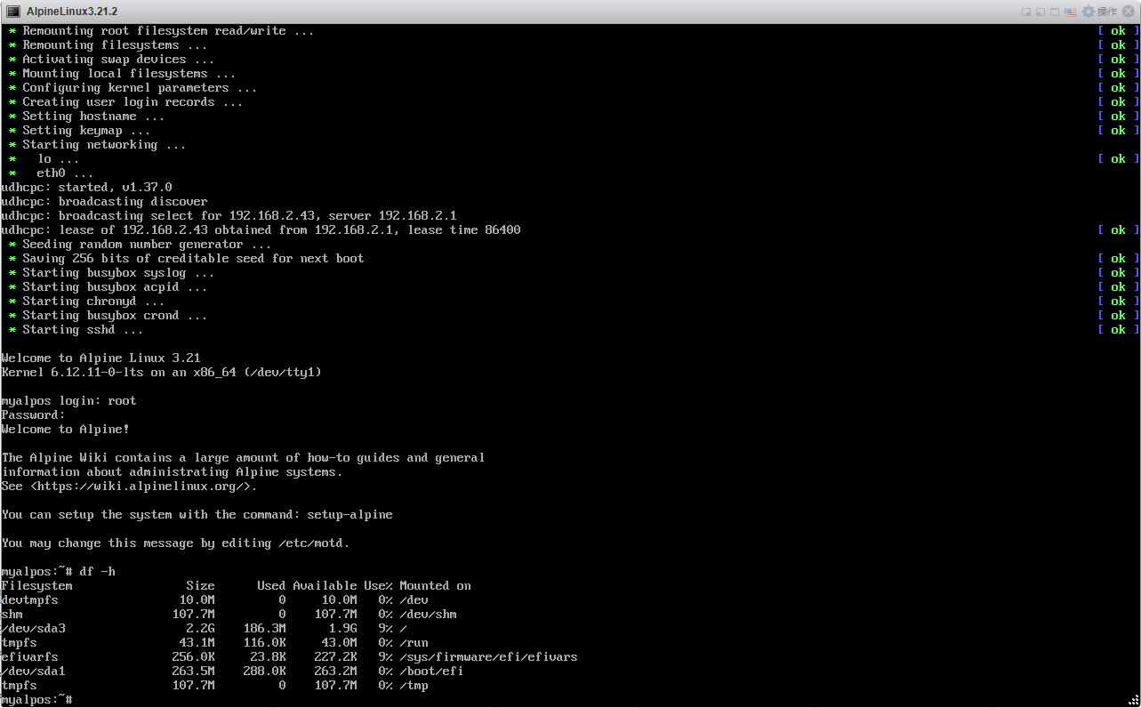Click the AlpineLinux3.21.2 window title text
This screenshot has width=1141, height=708.
[x=72, y=12]
